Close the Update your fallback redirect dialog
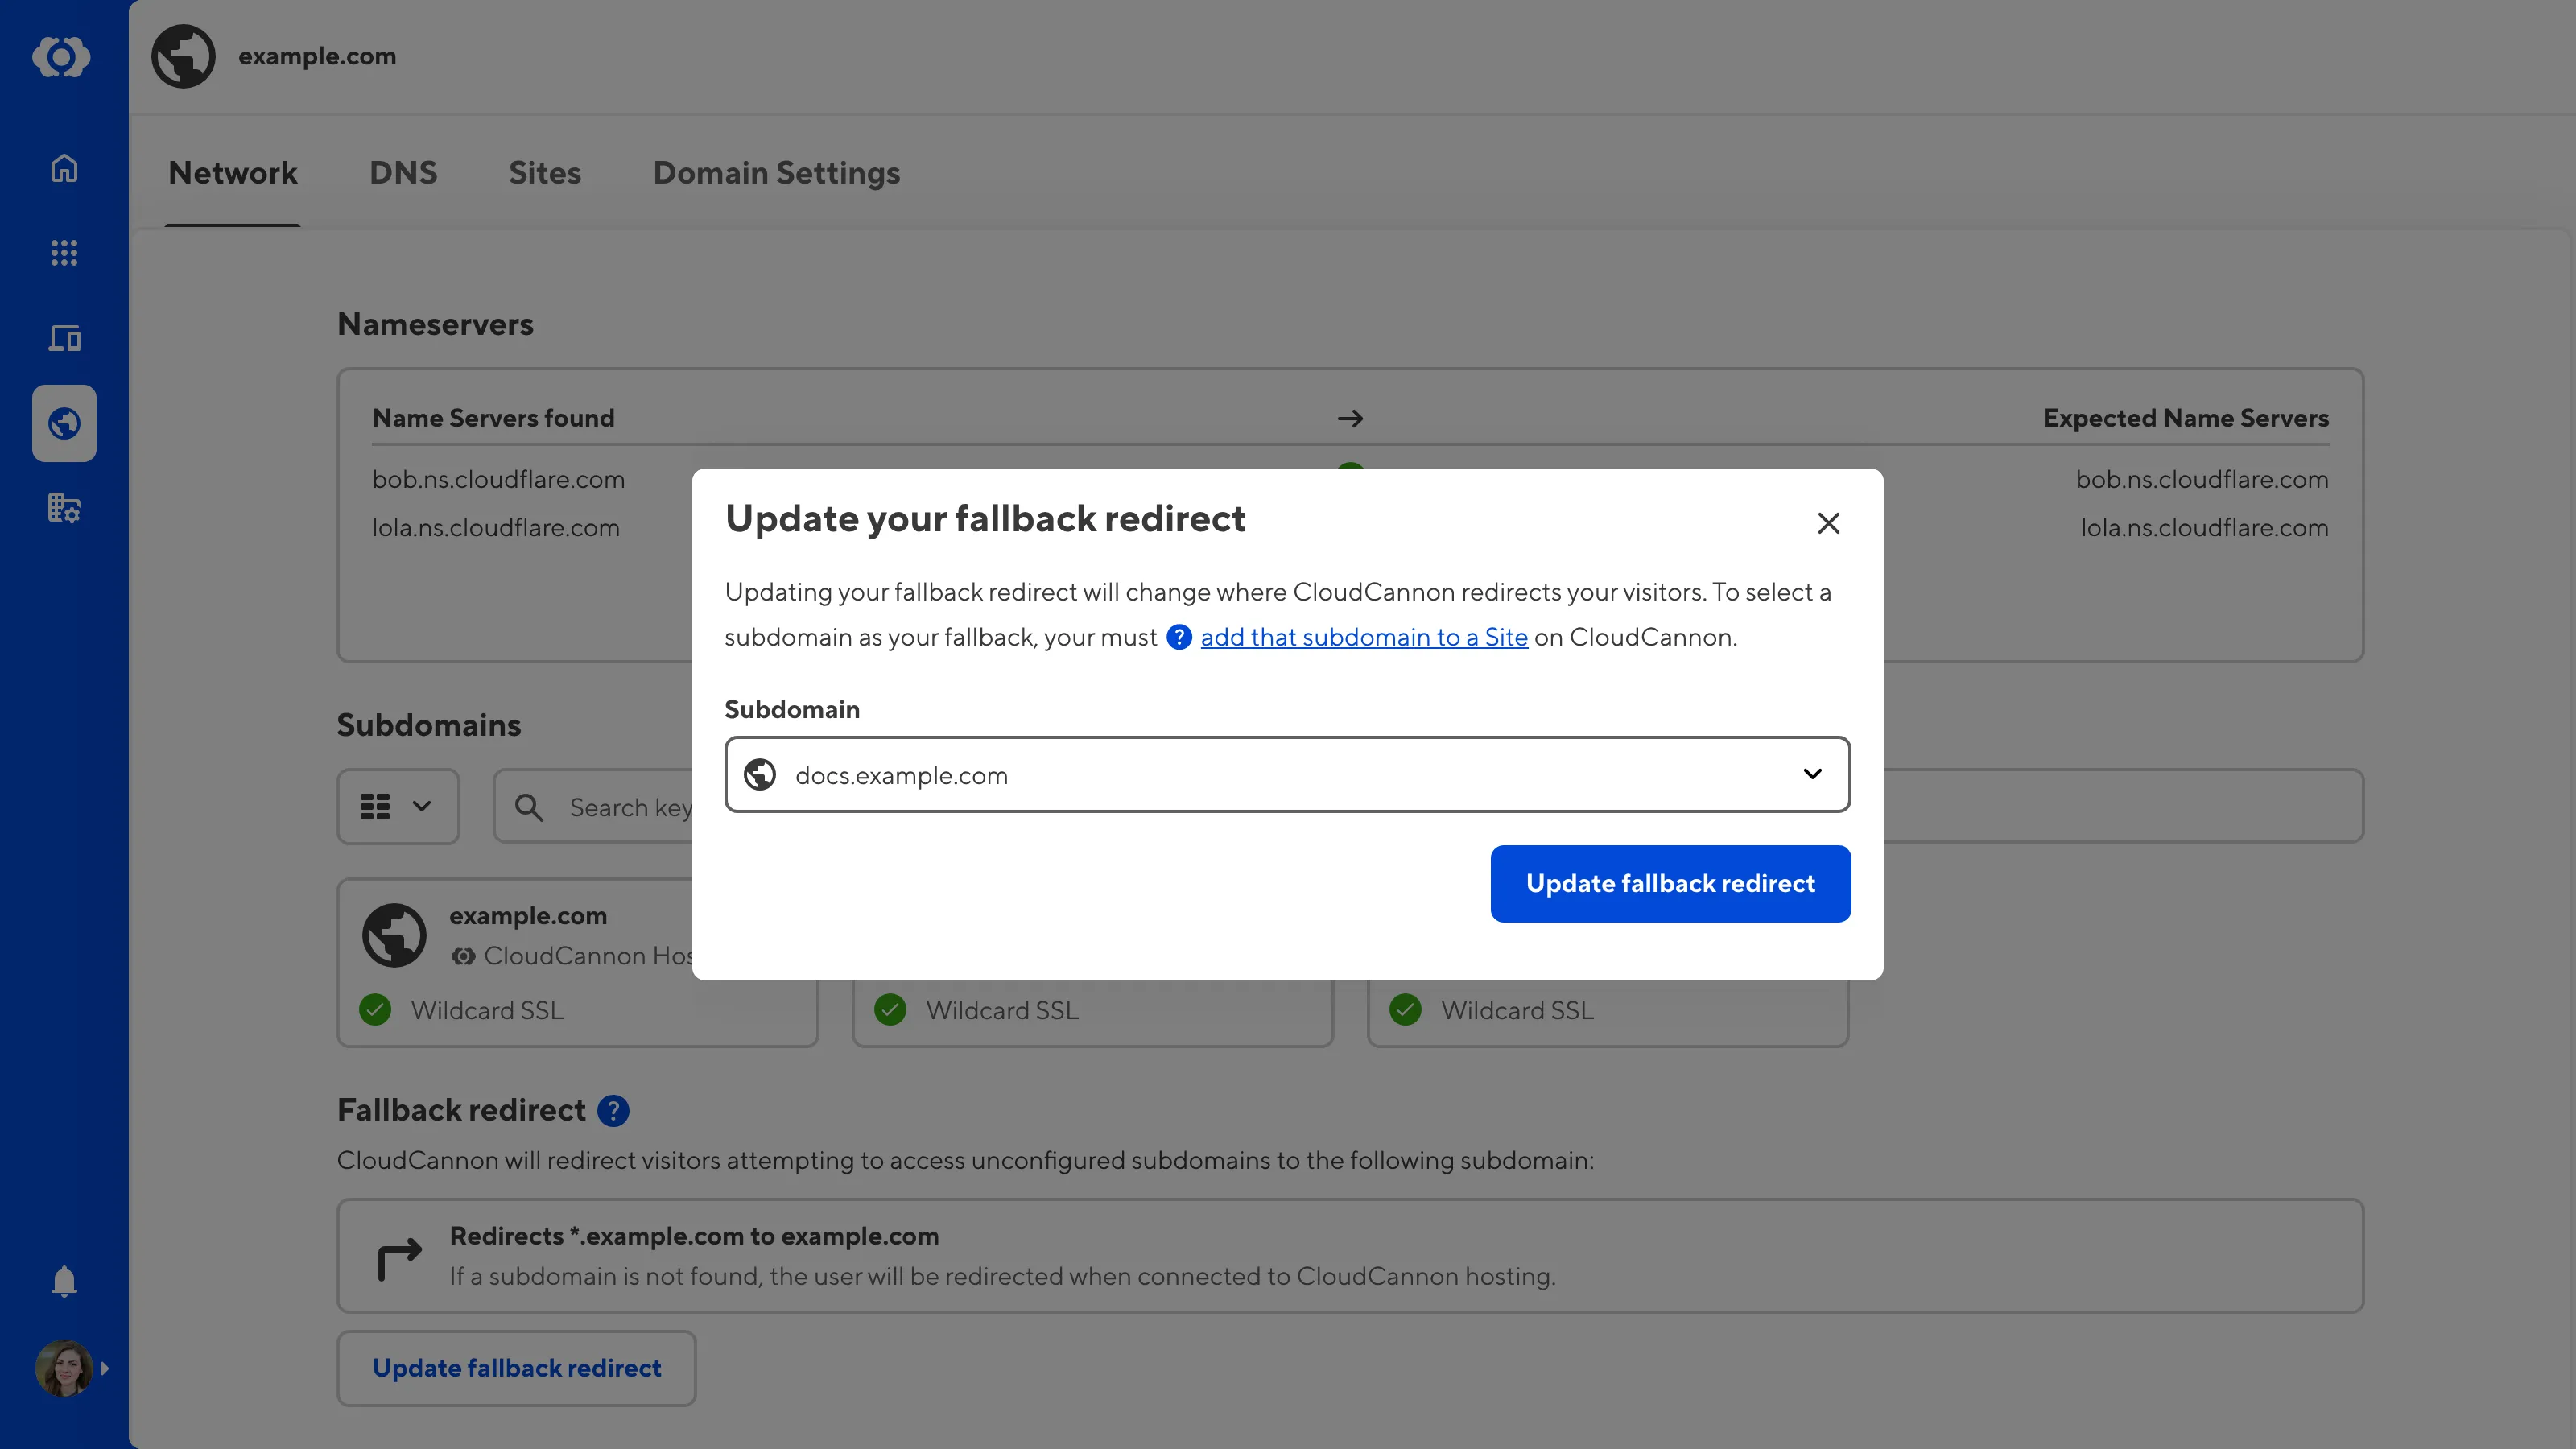The width and height of the screenshot is (2576, 1449). tap(1828, 522)
